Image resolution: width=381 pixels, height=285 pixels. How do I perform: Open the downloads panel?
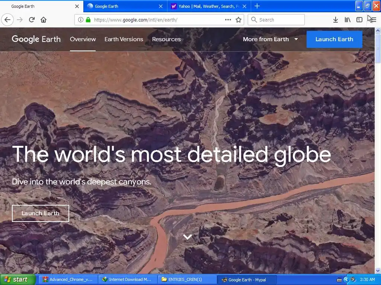pos(336,20)
